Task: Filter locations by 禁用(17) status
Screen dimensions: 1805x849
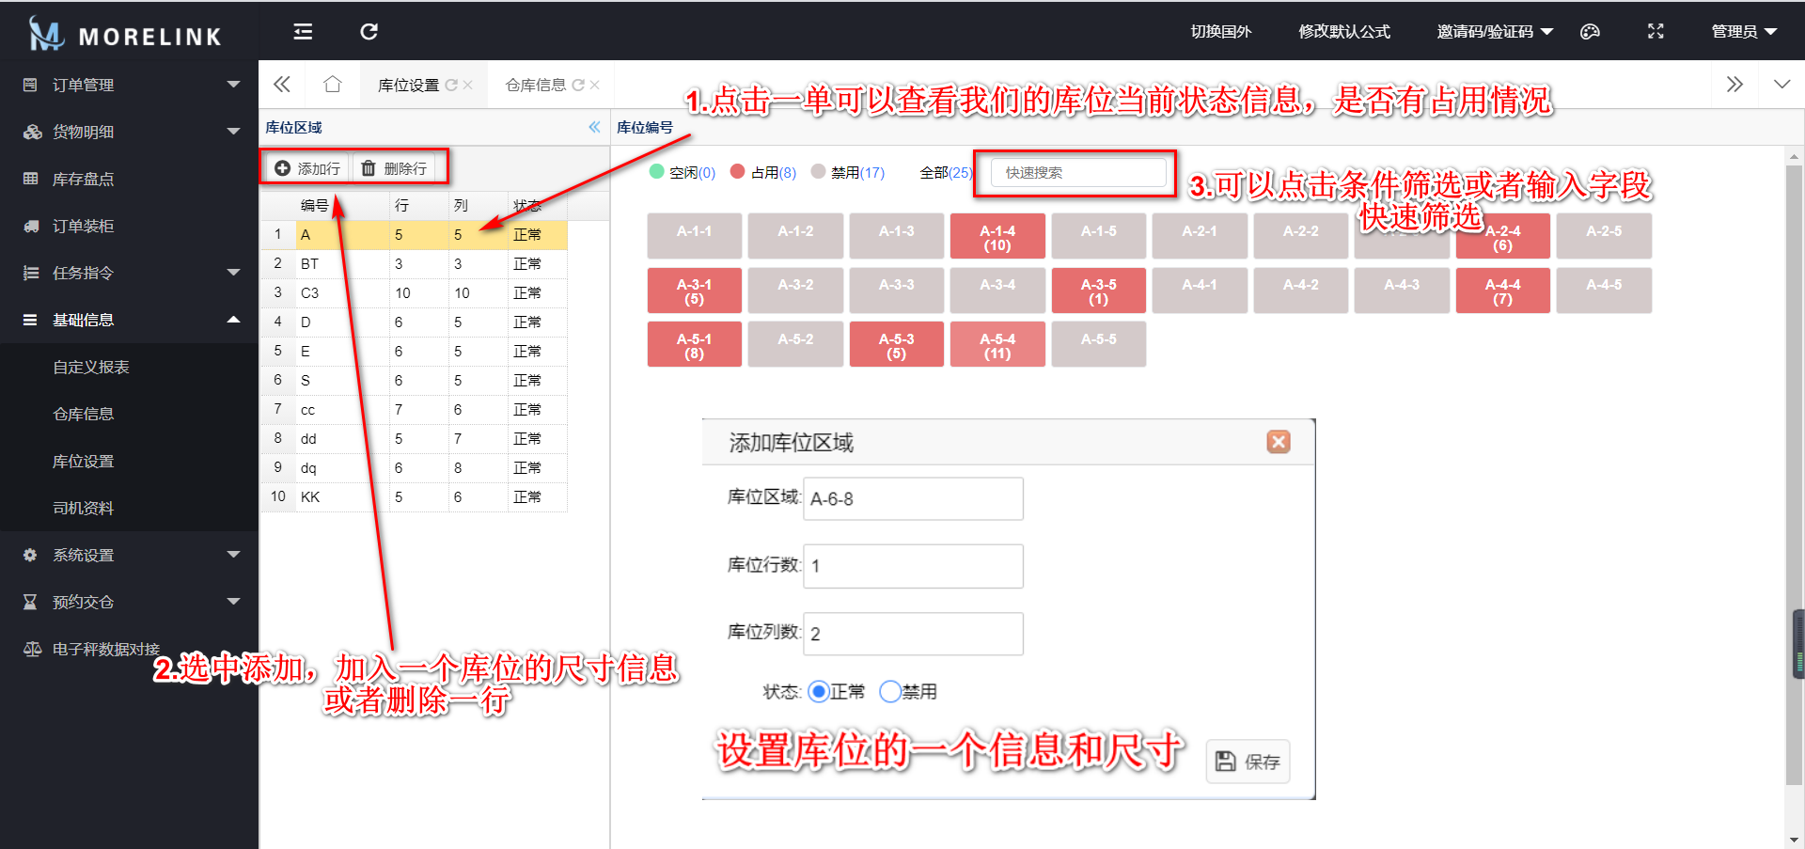Action: point(848,172)
